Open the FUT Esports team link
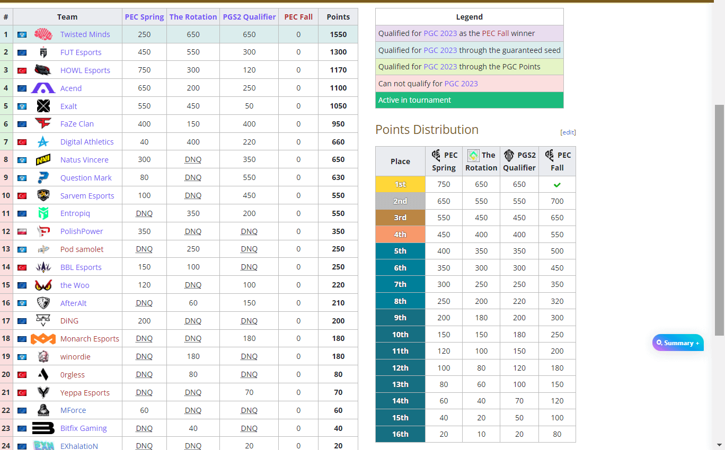 click(x=81, y=52)
